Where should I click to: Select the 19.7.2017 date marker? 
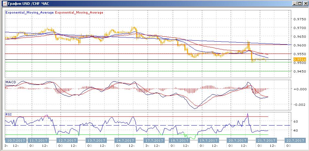click(x=208, y=141)
